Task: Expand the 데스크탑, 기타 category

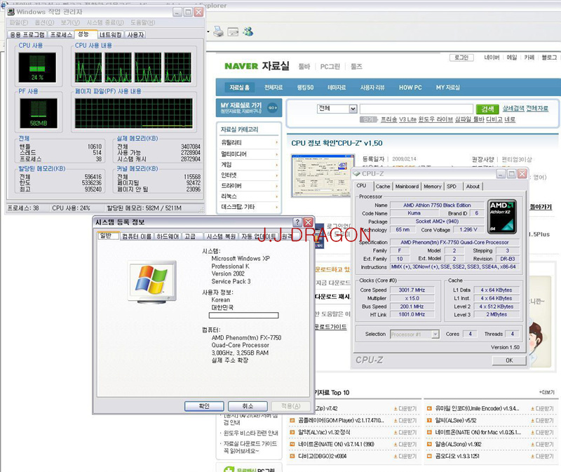Action: point(277,207)
